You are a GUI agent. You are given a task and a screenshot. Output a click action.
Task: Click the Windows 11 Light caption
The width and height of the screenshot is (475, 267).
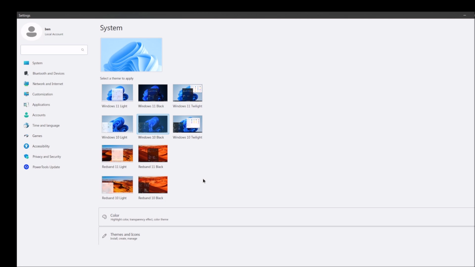[x=114, y=106]
